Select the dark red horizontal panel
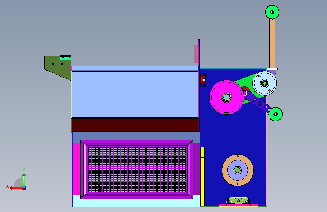The width and height of the screenshot is (327, 212). pos(135,125)
